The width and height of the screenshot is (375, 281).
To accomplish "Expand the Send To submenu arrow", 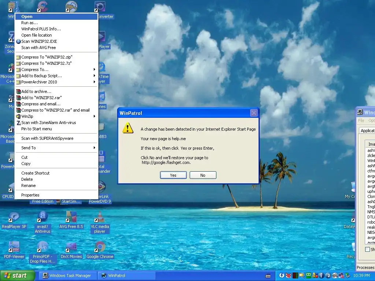I will tap(94, 148).
